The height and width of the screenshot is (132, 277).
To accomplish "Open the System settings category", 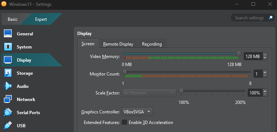I will (32, 47).
